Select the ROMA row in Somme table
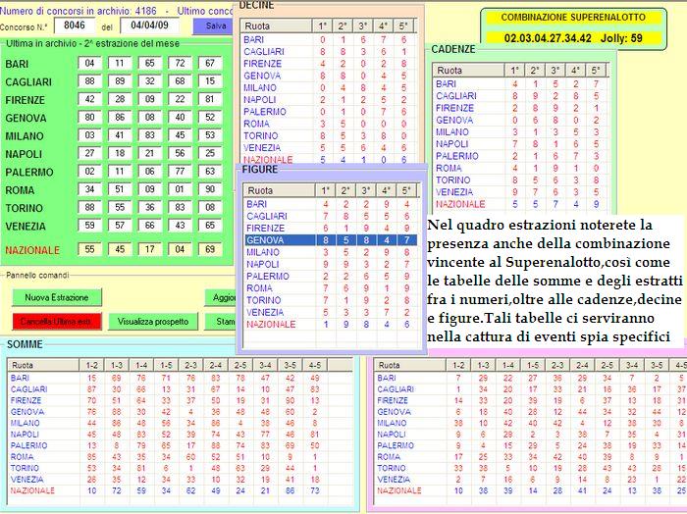This screenshot has width=687, height=514. (x=180, y=457)
